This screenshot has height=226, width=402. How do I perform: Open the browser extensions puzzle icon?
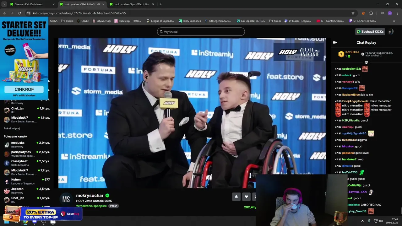pos(371,13)
